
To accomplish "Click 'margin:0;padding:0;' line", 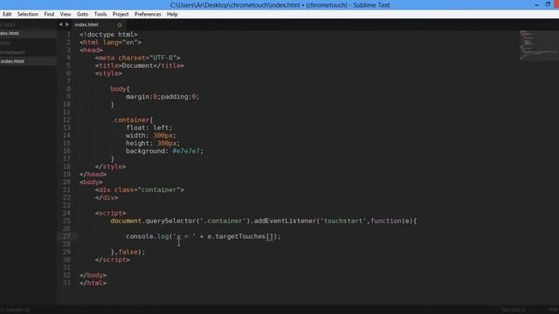I will pos(162,97).
